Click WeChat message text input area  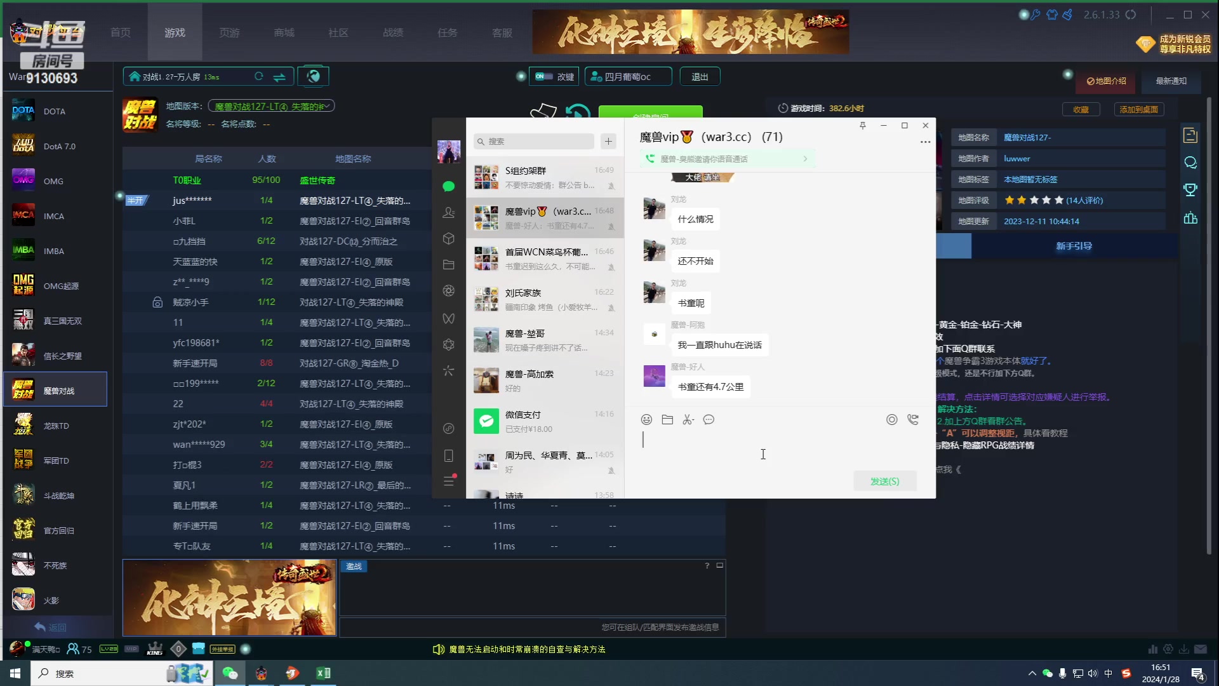click(780, 450)
